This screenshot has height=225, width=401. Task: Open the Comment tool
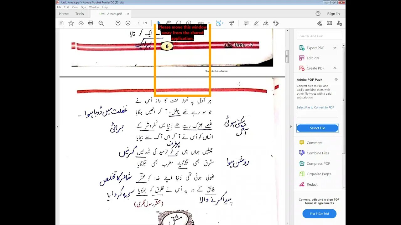coord(314,143)
